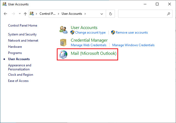176x123 pixels.
Task: Open Manage Windows Credentials link
Action: 133,45
